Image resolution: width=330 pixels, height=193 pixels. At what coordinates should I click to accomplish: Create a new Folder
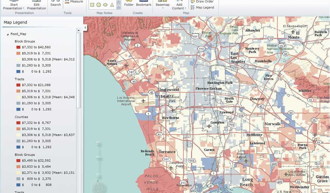[129, 3]
